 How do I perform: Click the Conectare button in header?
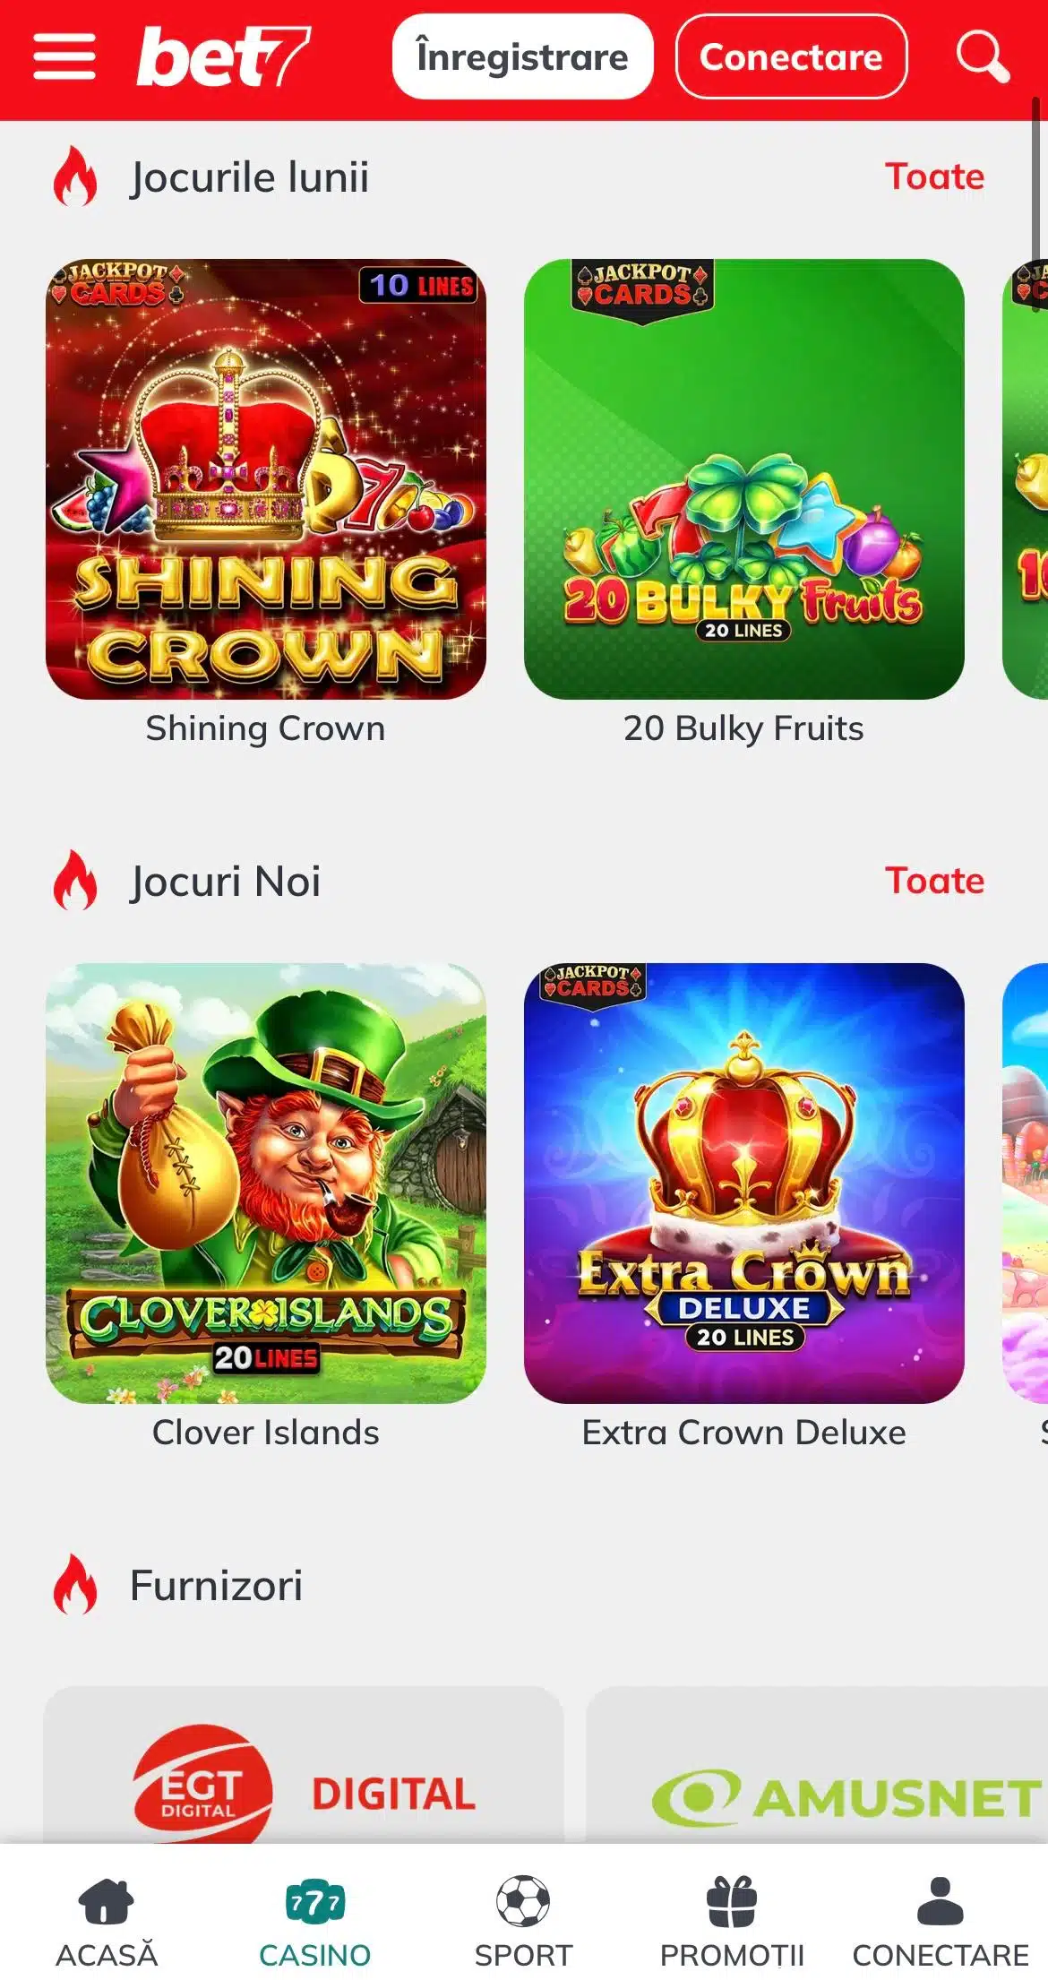pos(791,56)
